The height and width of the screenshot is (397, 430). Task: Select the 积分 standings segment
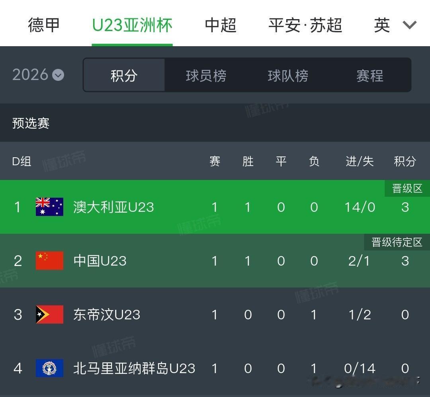(124, 75)
